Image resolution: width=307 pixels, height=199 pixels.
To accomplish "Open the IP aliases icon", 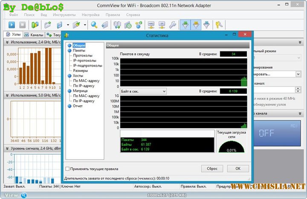I will click(x=162, y=25).
